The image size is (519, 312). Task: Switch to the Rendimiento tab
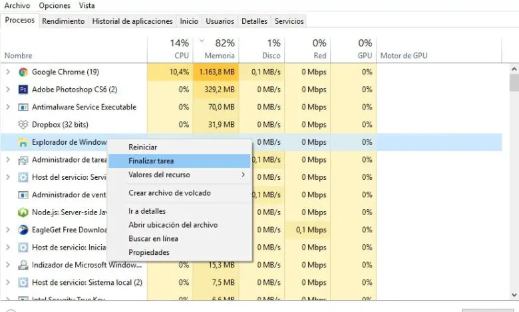pyautogui.click(x=63, y=21)
